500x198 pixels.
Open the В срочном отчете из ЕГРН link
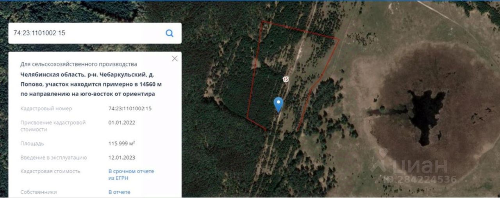(131, 175)
